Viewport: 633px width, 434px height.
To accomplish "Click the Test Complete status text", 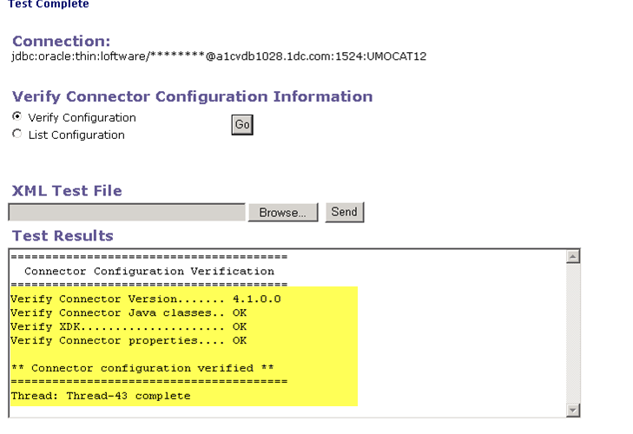I will [x=48, y=4].
